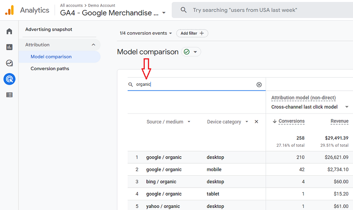Click the Google Analytics logo
Viewport: 353px width, 210px height.
coord(9,10)
